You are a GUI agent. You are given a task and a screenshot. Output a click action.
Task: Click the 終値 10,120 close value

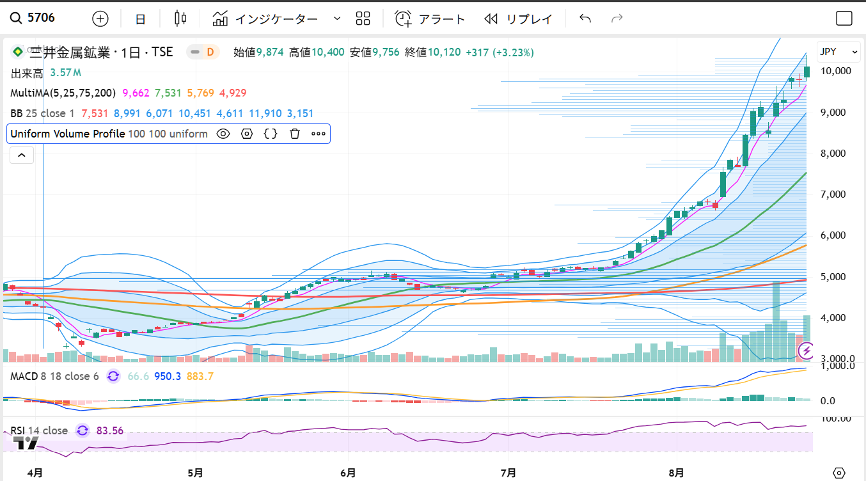[432, 52]
